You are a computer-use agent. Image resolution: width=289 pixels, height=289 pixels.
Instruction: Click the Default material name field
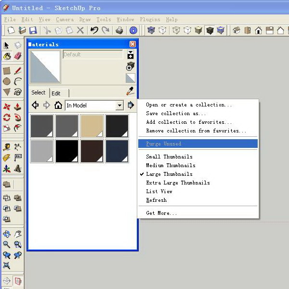[93, 54]
